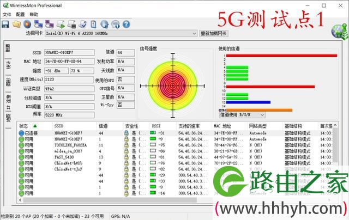This screenshot has width=349, height=220.
Task: Open the 信道使用 B/G/N dropdown
Action: (262, 115)
